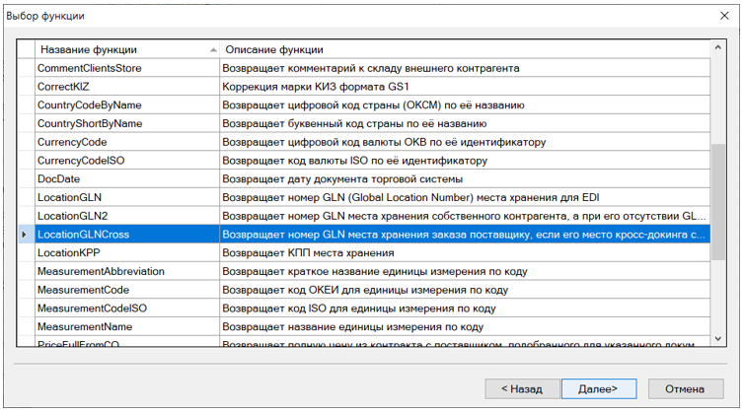Pick the DocDate function
The height and width of the screenshot is (413, 744).
[59, 179]
